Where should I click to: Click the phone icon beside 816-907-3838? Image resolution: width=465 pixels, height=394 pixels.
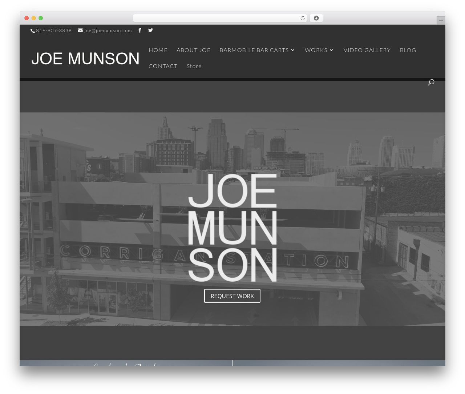click(33, 31)
